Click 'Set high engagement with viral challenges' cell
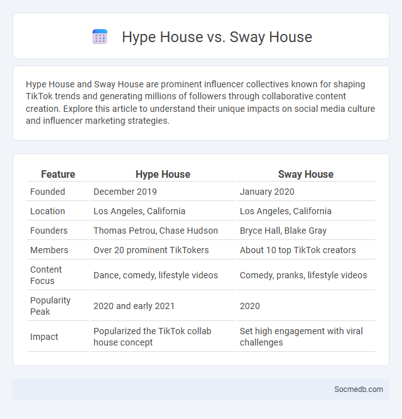The width and height of the screenshot is (402, 419). [301, 337]
